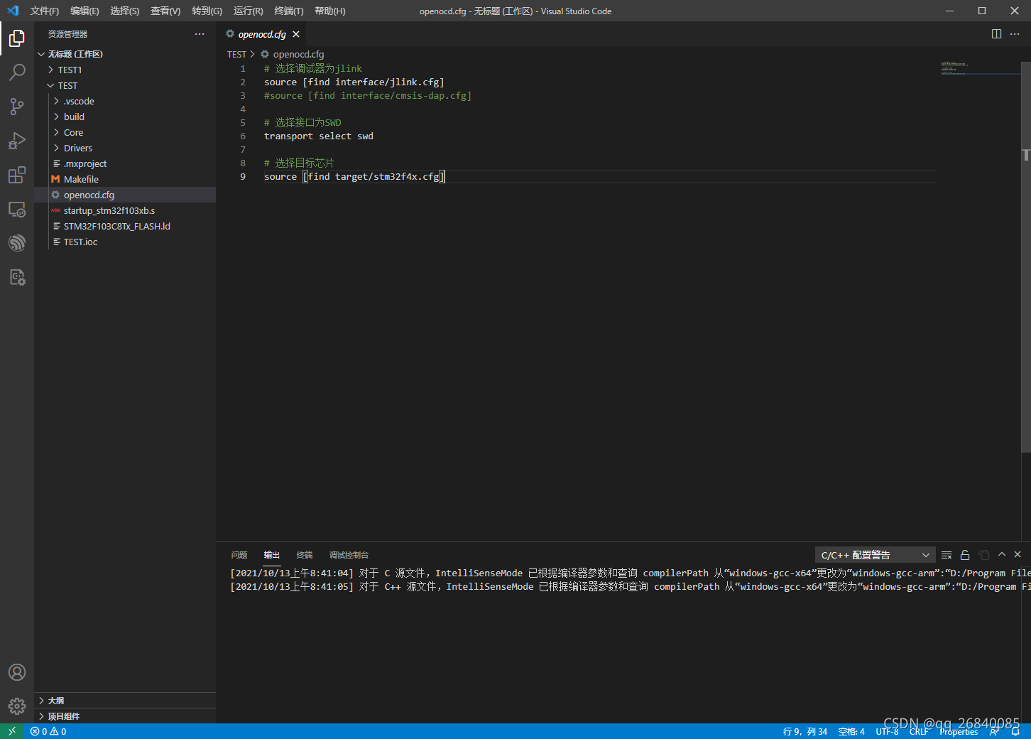The height and width of the screenshot is (739, 1031).
Task: Open the Accounts icon in the activity bar
Action: click(x=17, y=672)
